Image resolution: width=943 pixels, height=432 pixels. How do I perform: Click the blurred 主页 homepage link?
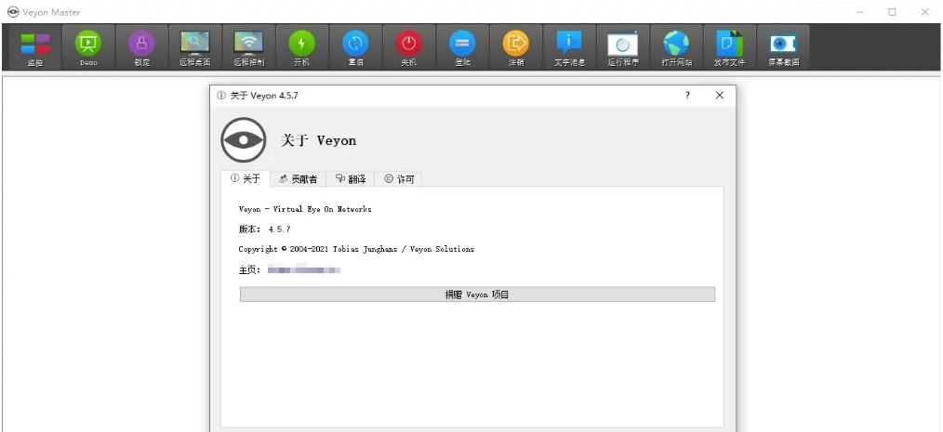(304, 269)
